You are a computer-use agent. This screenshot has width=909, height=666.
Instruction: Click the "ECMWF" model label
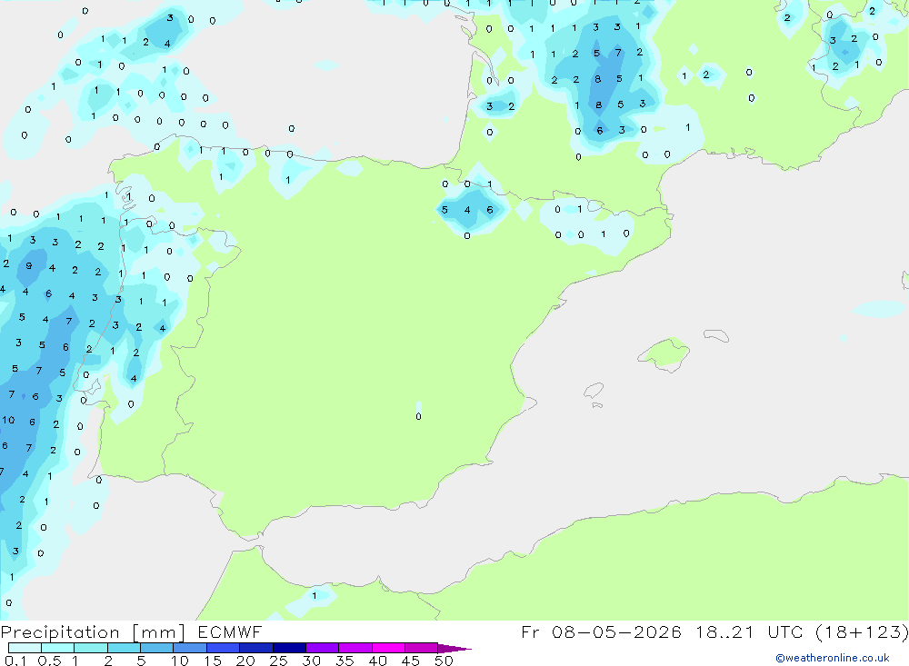click(230, 632)
